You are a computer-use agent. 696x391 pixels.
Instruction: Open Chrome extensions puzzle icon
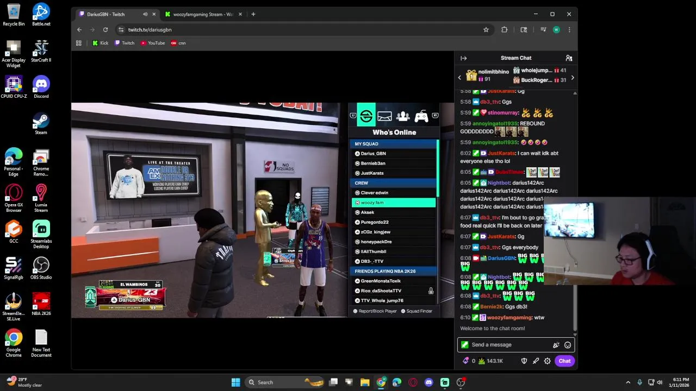pyautogui.click(x=504, y=30)
